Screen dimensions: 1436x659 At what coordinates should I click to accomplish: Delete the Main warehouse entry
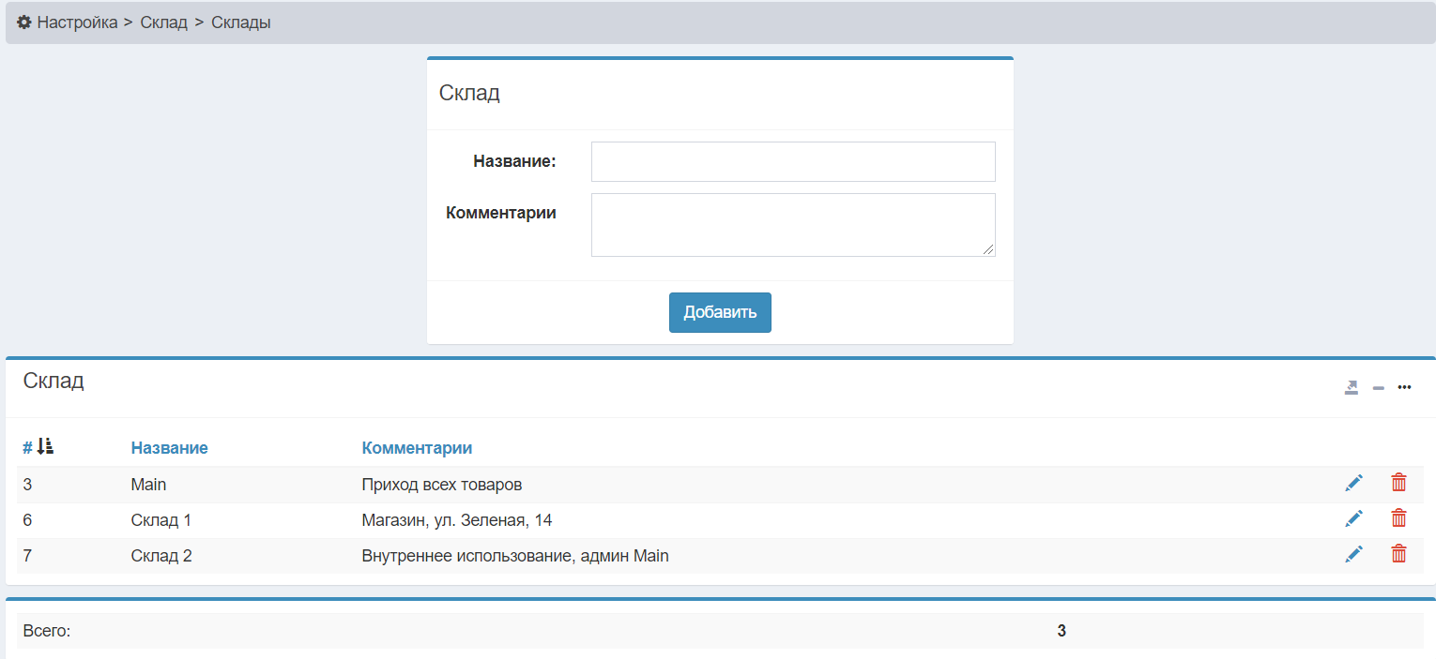pyautogui.click(x=1398, y=484)
